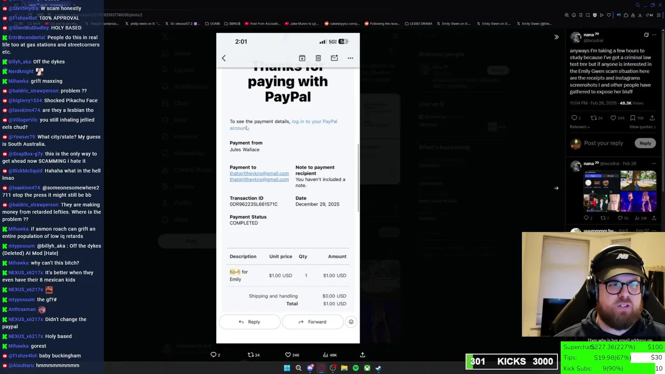Click username Anthraxman in chat

pos(22,310)
